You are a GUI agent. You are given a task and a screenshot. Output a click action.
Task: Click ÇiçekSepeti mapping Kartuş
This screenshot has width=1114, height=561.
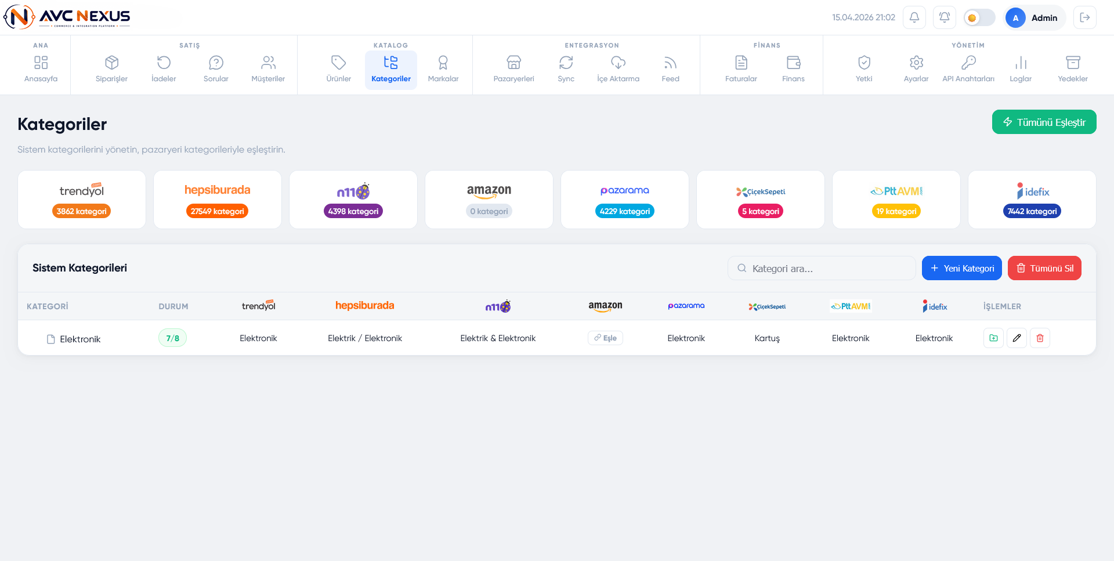pos(767,338)
